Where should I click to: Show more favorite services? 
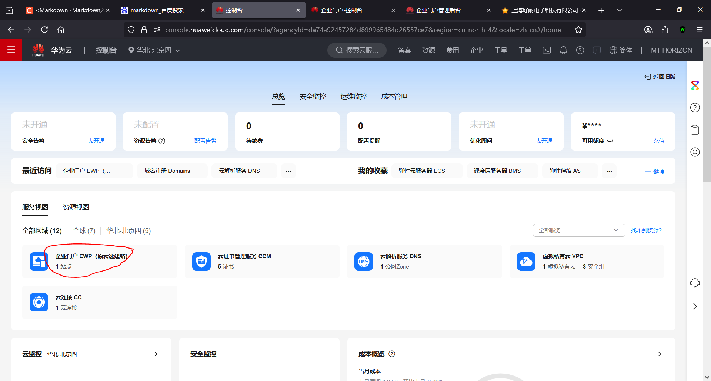(x=609, y=171)
